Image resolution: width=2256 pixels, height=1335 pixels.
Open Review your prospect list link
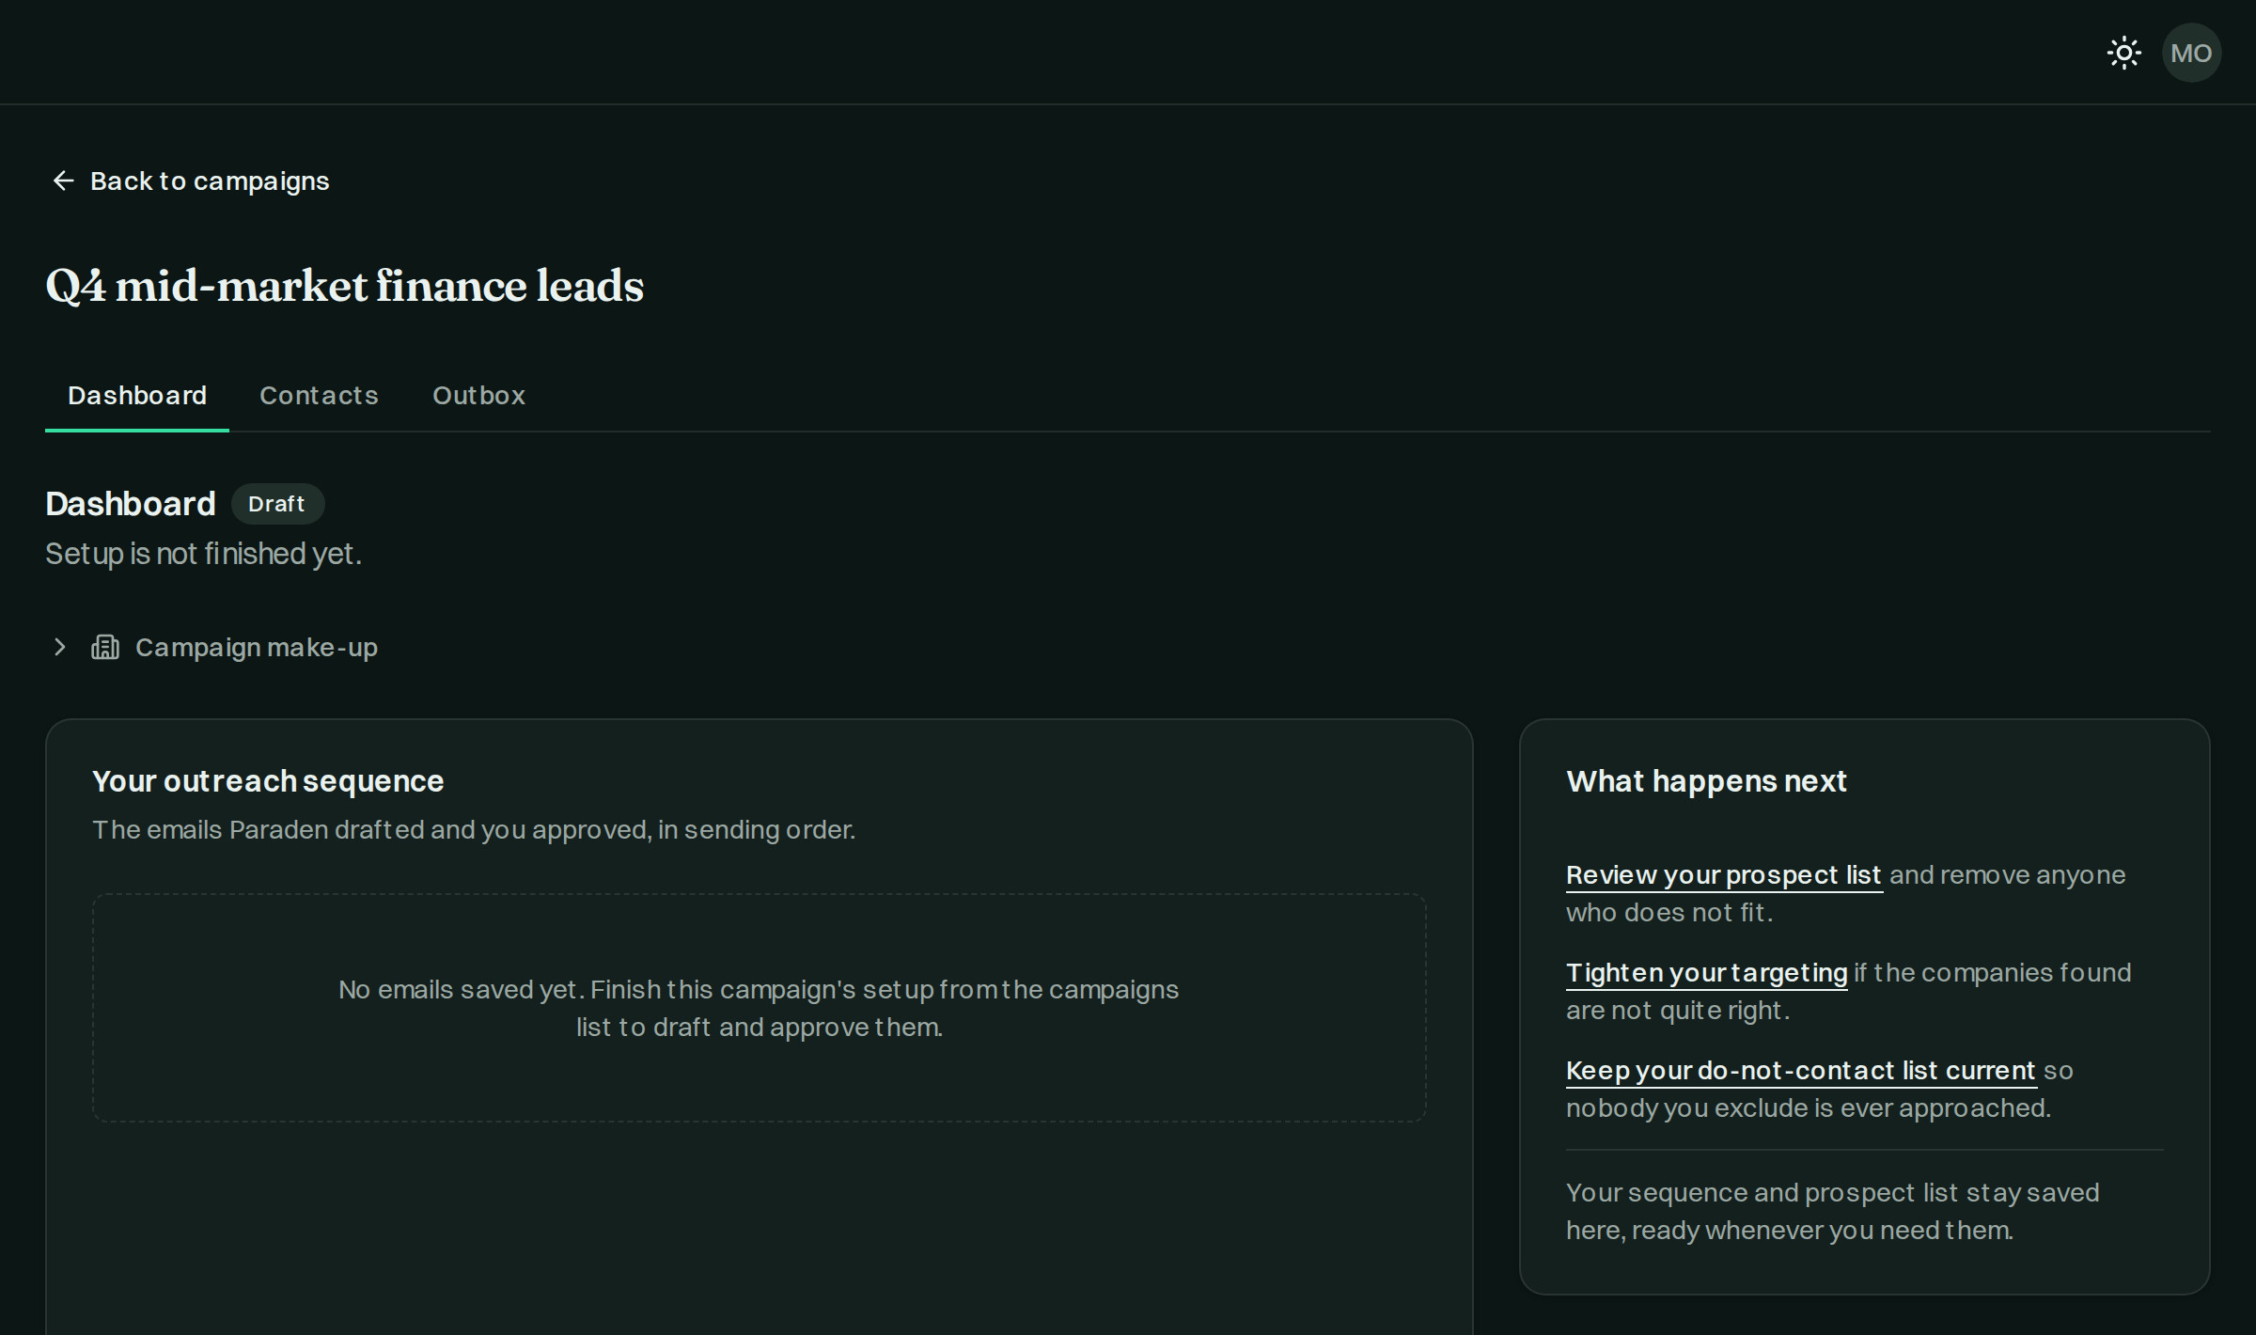(x=1724, y=875)
